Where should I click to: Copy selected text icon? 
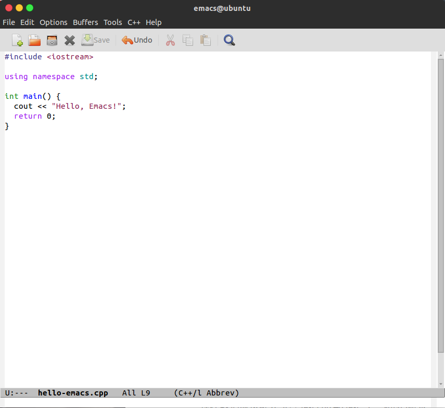pos(188,40)
